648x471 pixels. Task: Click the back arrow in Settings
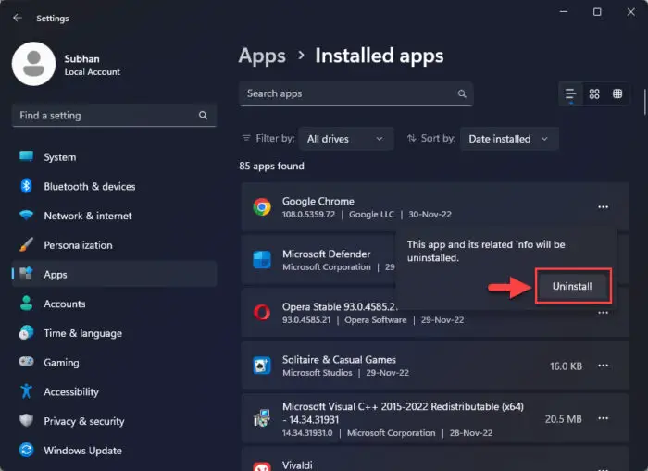(x=17, y=18)
